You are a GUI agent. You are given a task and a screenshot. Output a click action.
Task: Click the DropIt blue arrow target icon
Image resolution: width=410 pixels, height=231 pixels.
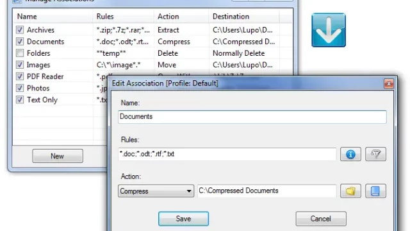pyautogui.click(x=329, y=30)
